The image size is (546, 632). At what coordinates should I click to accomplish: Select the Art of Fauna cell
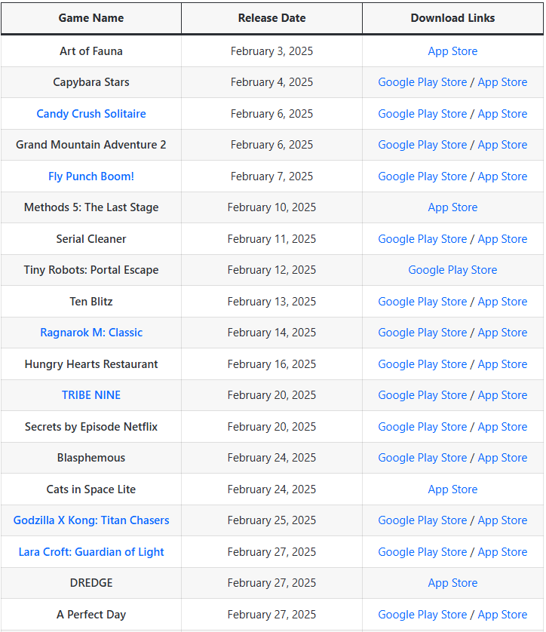pyautogui.click(x=91, y=51)
